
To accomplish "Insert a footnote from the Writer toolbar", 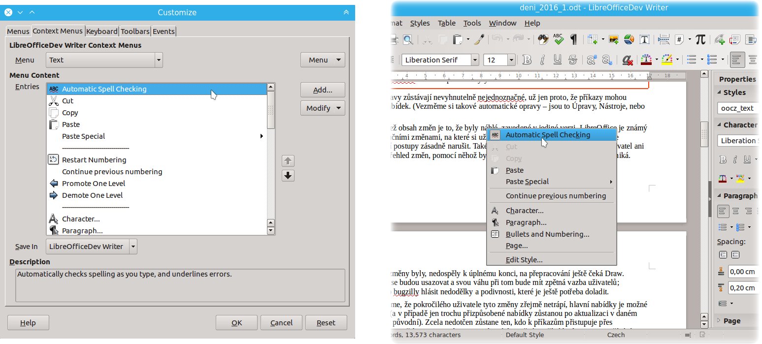I will (x=735, y=39).
